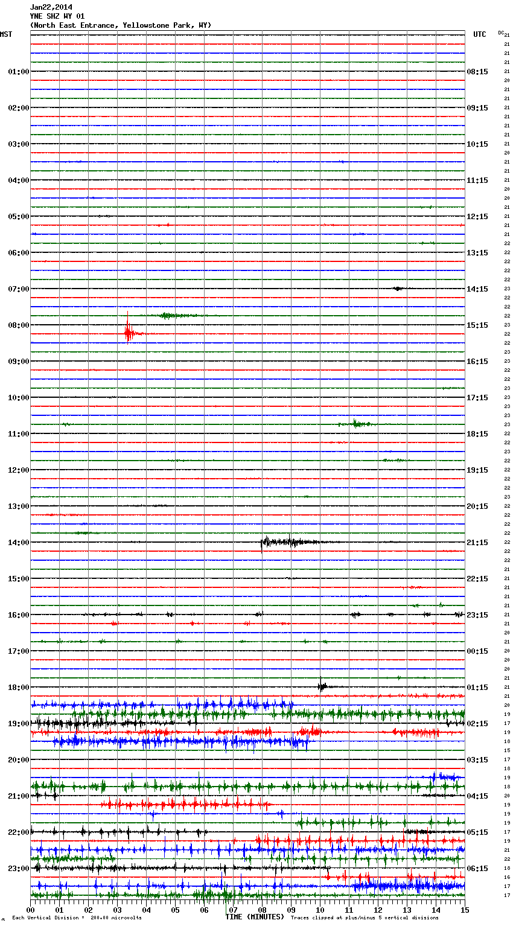Select the '02:00' MST time label
Image resolution: width=513 pixels, height=926 pixels.
click(19, 108)
